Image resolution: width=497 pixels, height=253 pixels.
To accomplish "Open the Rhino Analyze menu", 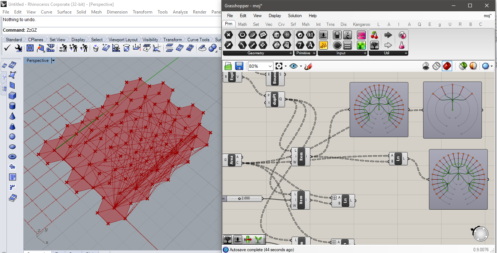I will 180,12.
